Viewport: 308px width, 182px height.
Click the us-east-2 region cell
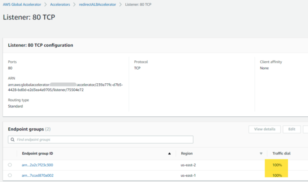[x=188, y=165]
